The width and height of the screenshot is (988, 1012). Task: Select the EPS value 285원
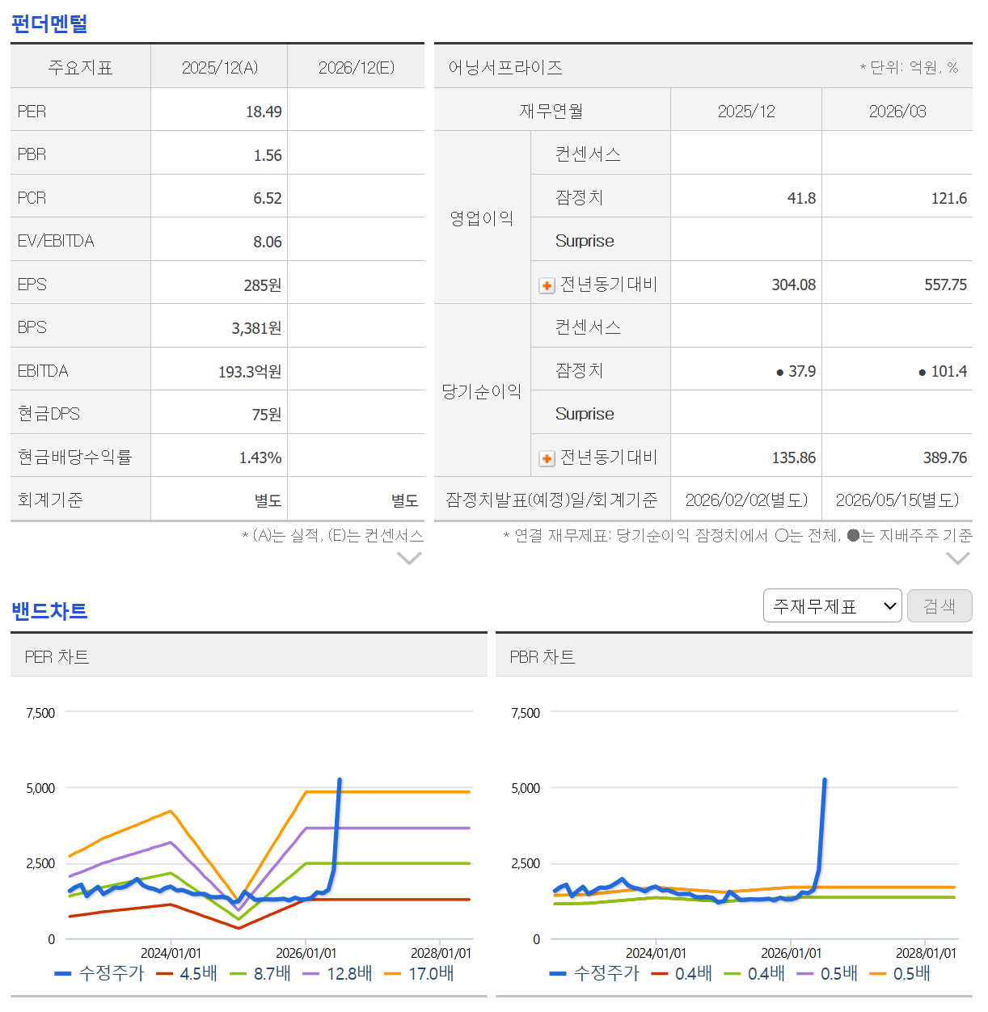263,285
